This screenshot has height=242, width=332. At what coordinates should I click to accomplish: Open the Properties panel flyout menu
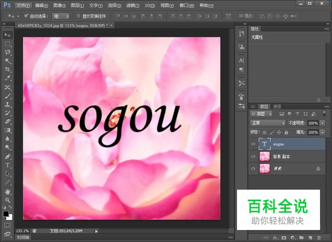point(327,29)
